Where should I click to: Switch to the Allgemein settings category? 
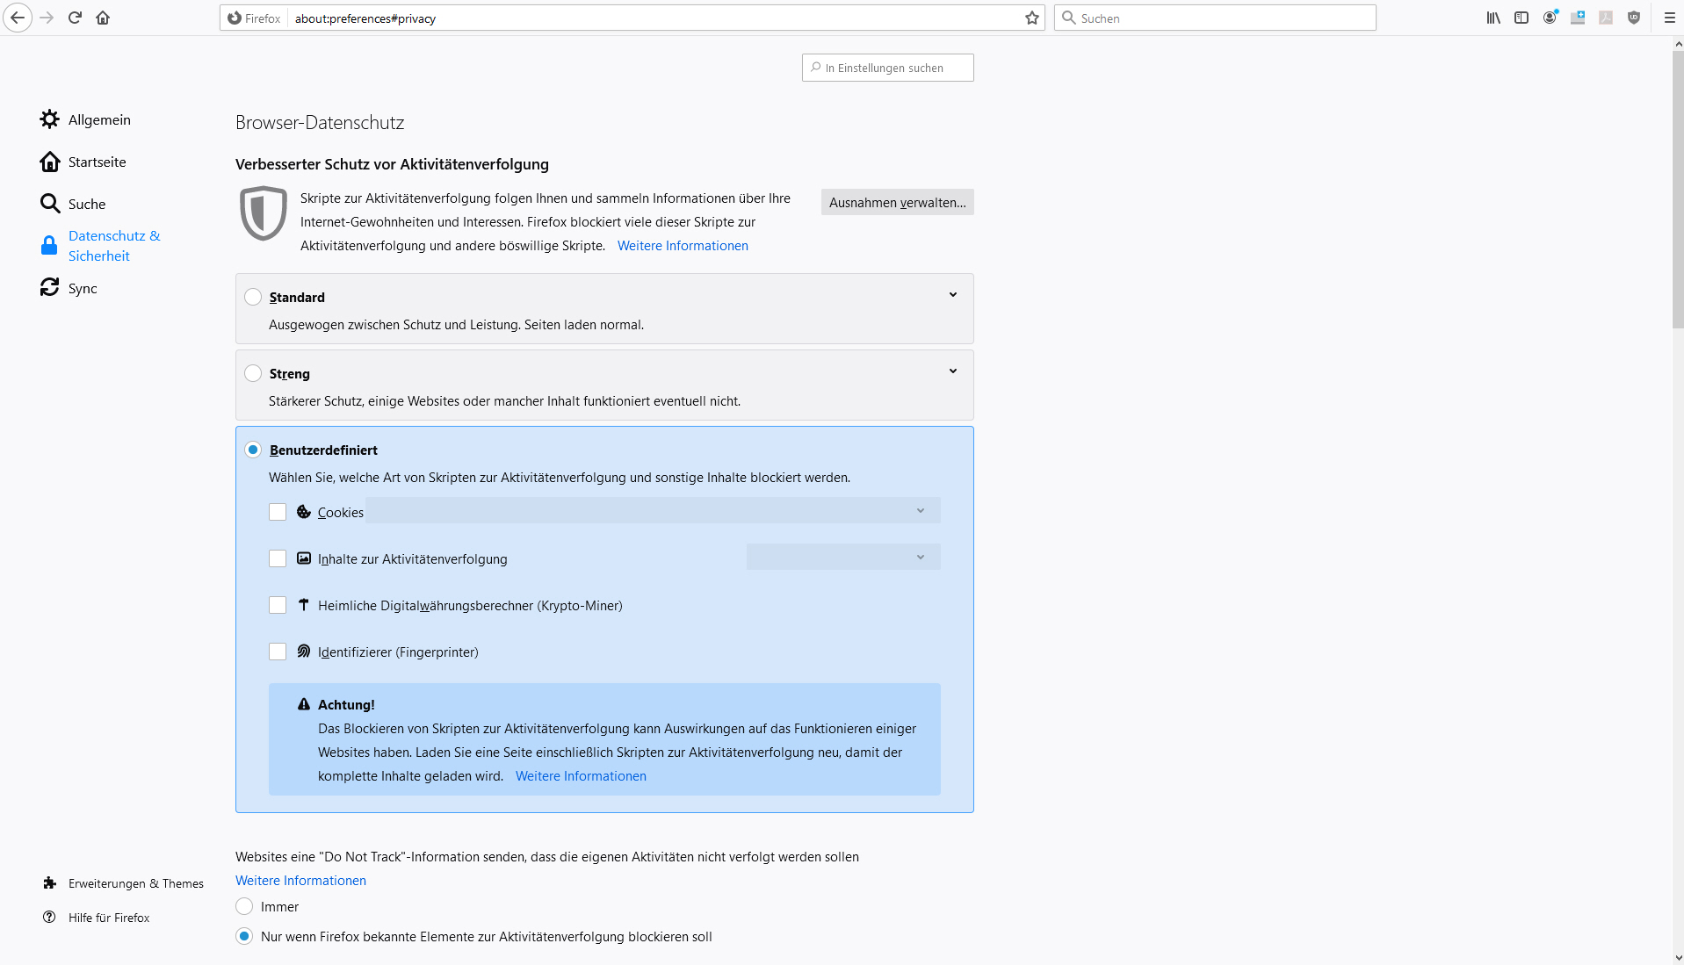98,119
